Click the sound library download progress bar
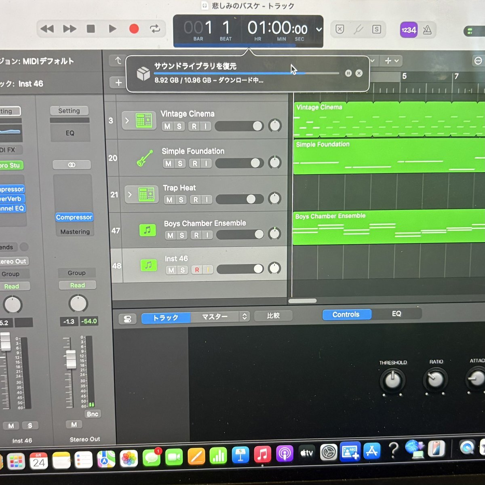The height and width of the screenshot is (485, 485). [x=246, y=73]
